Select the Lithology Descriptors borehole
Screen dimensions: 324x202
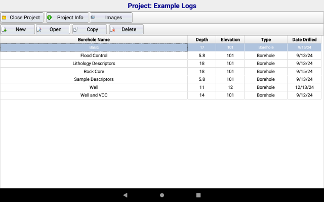click(x=94, y=64)
